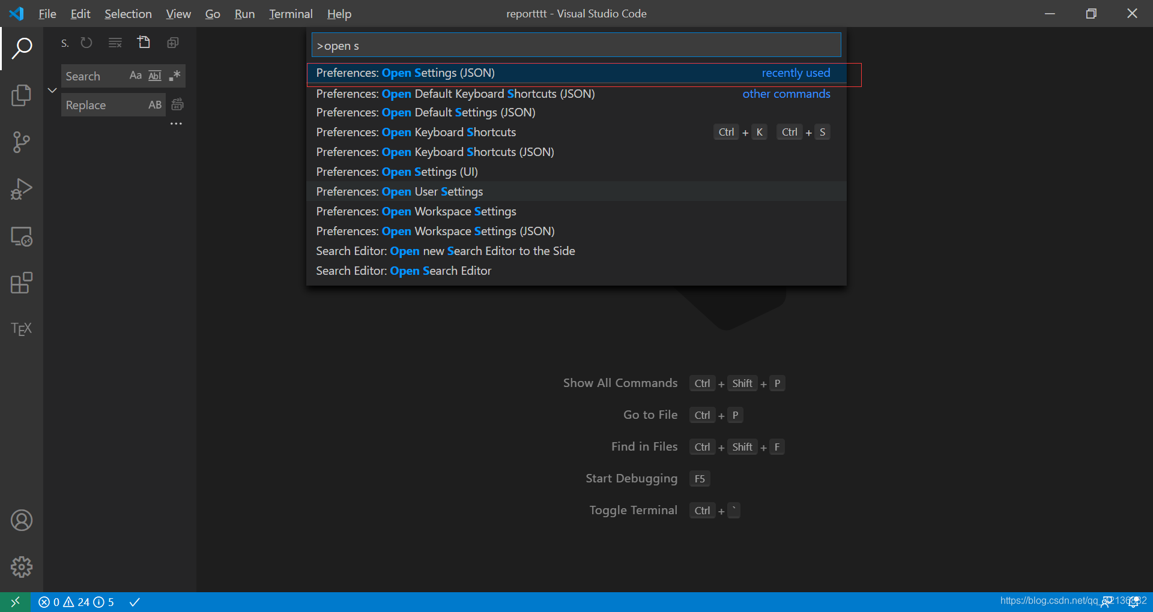Select Open Default Keyboard Shortcuts (JSON)
The width and height of the screenshot is (1153, 612).
576,94
